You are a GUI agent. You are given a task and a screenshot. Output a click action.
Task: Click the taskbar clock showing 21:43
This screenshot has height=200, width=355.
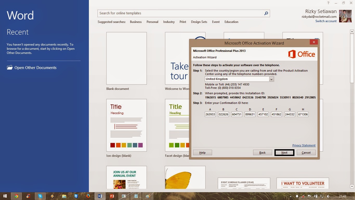click(x=343, y=196)
